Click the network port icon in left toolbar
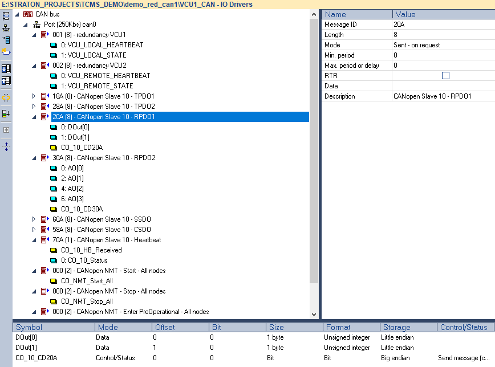 coord(6,27)
